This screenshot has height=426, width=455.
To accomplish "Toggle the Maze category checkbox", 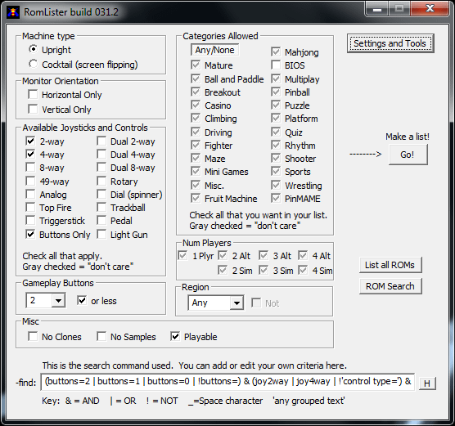I will pyautogui.click(x=196, y=159).
